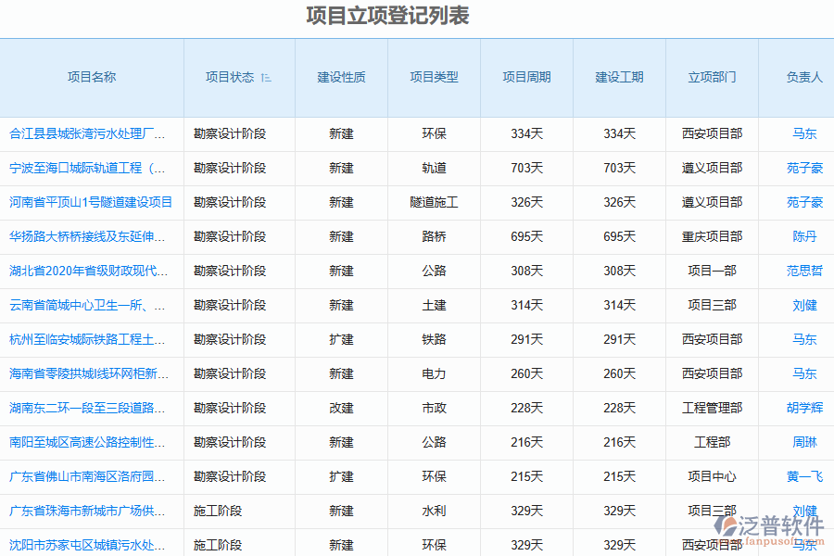Open project 宁波至海口城际轨道工程
The image size is (834, 556).
coord(88,168)
